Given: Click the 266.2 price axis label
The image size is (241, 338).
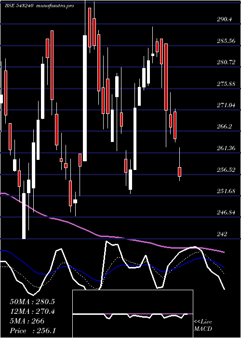Looking at the screenshot, I should (225, 127).
